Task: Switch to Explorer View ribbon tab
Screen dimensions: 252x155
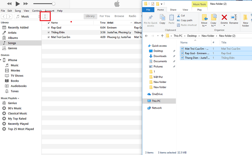Action: [185, 10]
